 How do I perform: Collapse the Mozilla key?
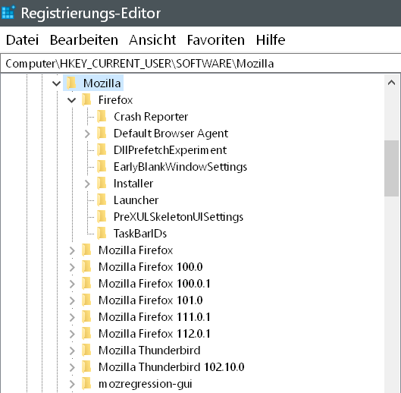pyautogui.click(x=56, y=83)
